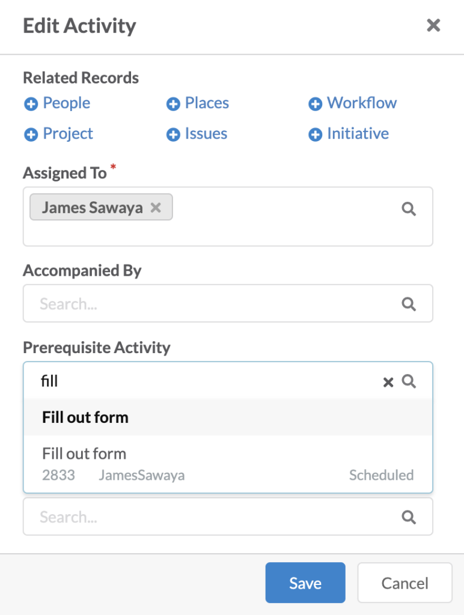Click the magnifier in the Assigned To field
Viewport: 464px width, 615px height.
409,208
